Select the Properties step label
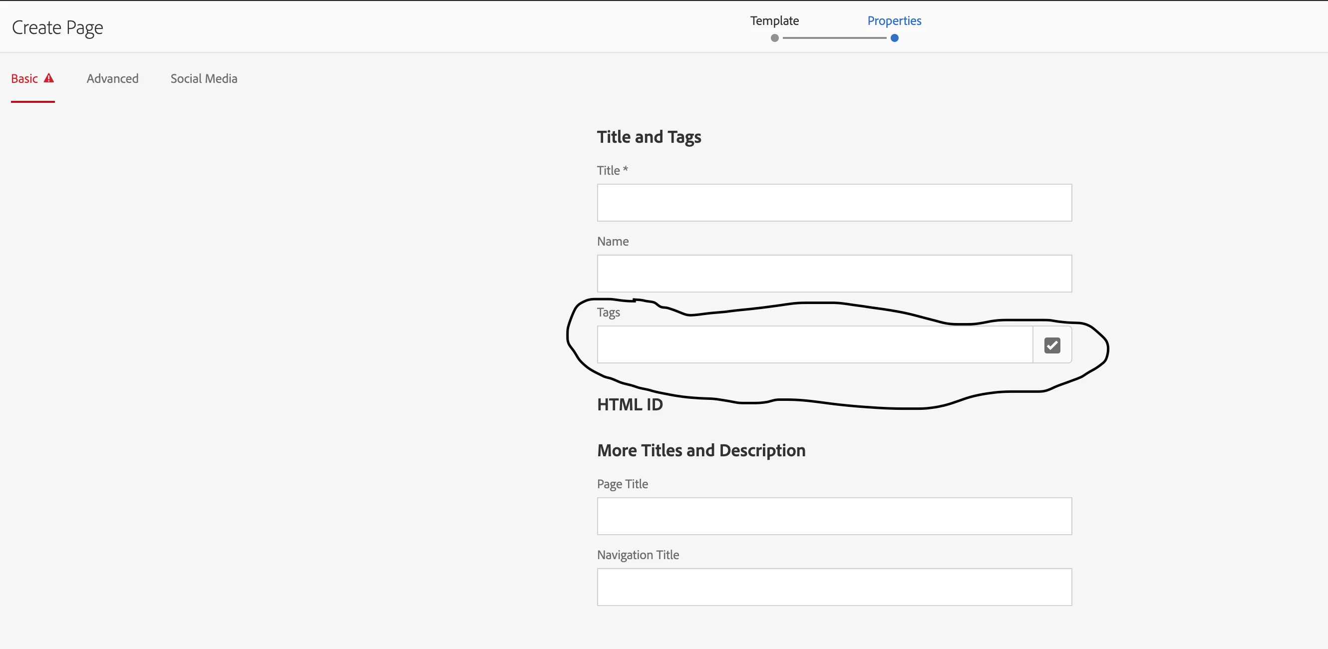This screenshot has height=649, width=1328. pos(894,20)
